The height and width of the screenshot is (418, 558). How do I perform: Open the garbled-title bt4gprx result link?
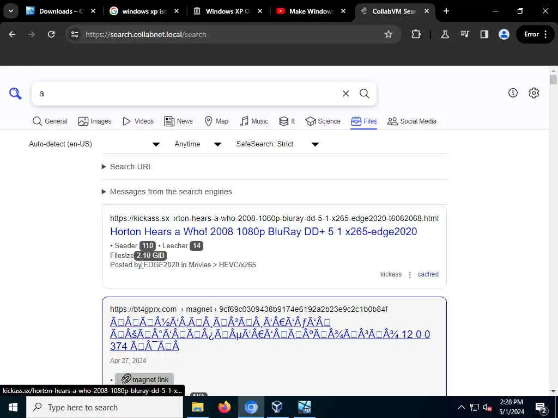270,334
